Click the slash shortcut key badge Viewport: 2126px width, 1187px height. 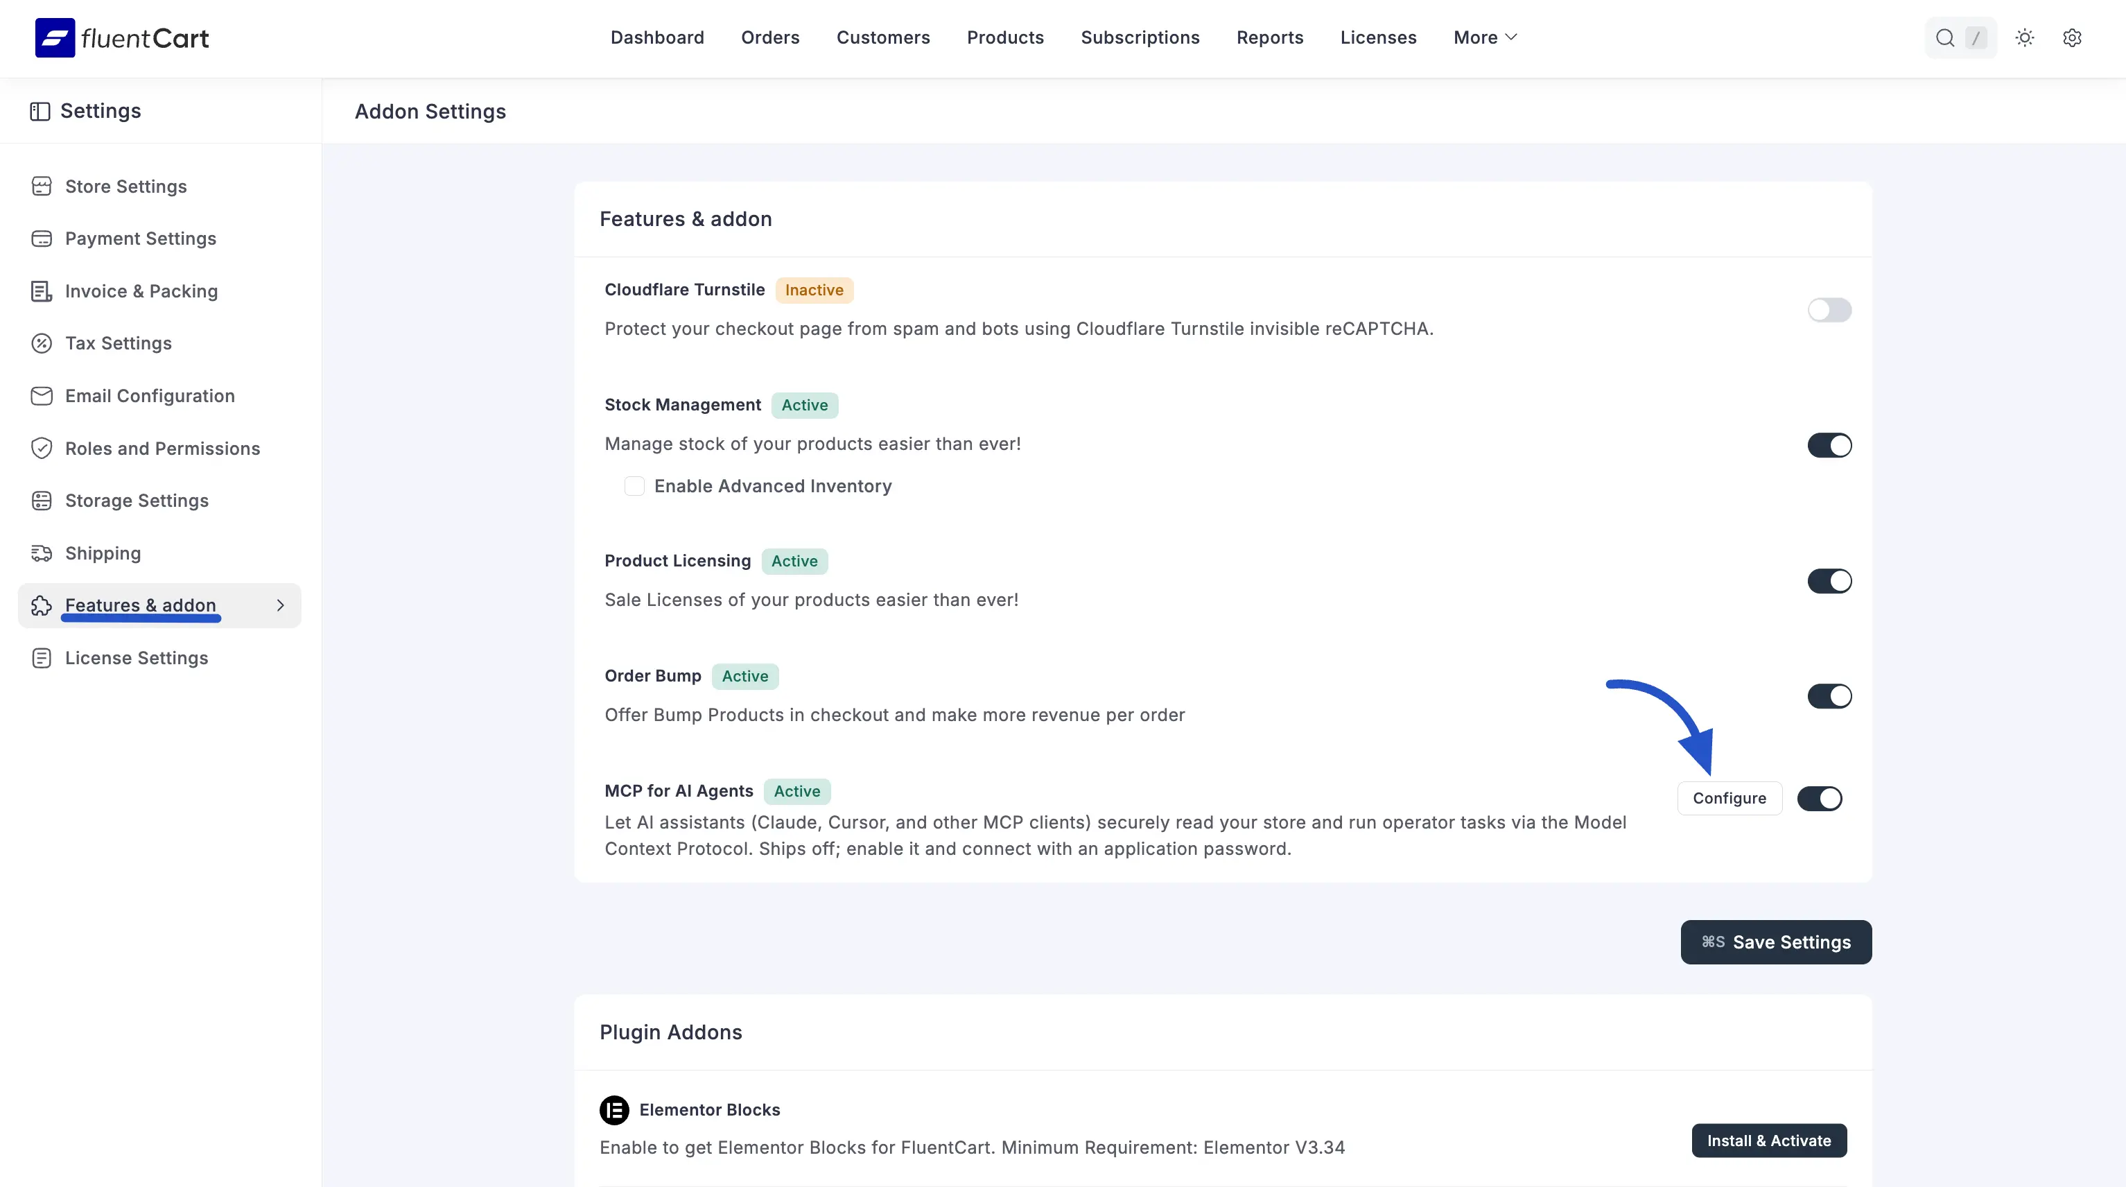tap(1976, 38)
